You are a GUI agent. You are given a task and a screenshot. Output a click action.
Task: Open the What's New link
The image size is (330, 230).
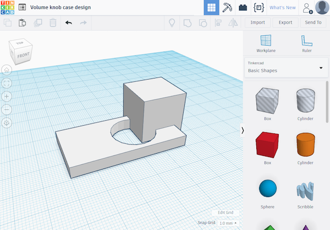tap(283, 8)
